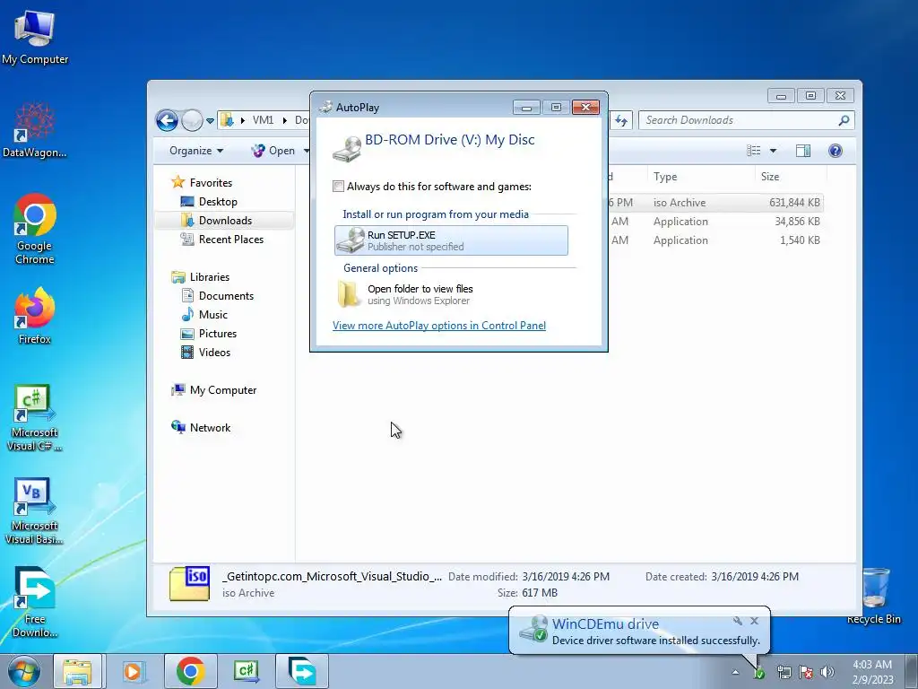Screen dimensions: 918x689
Task: Close the WinCDEmu drive notification balloon
Action: [755, 621]
